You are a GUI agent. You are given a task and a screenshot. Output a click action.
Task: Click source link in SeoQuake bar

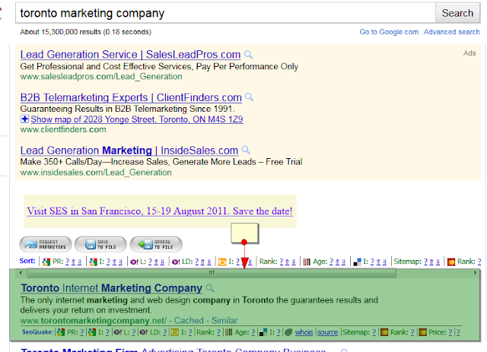(x=327, y=332)
